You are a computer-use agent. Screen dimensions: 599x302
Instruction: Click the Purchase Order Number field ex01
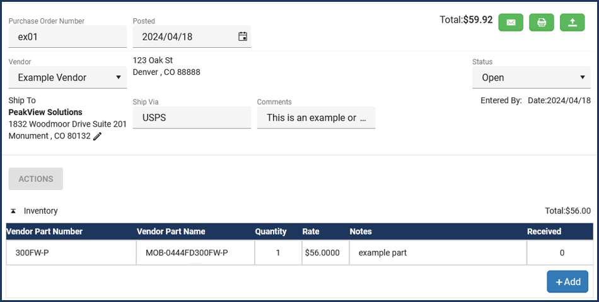tap(67, 36)
